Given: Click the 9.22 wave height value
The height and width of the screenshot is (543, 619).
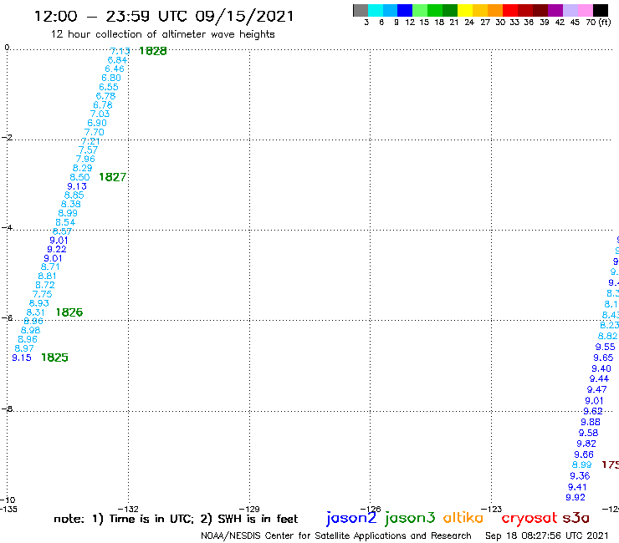Looking at the screenshot, I should click(57, 249).
